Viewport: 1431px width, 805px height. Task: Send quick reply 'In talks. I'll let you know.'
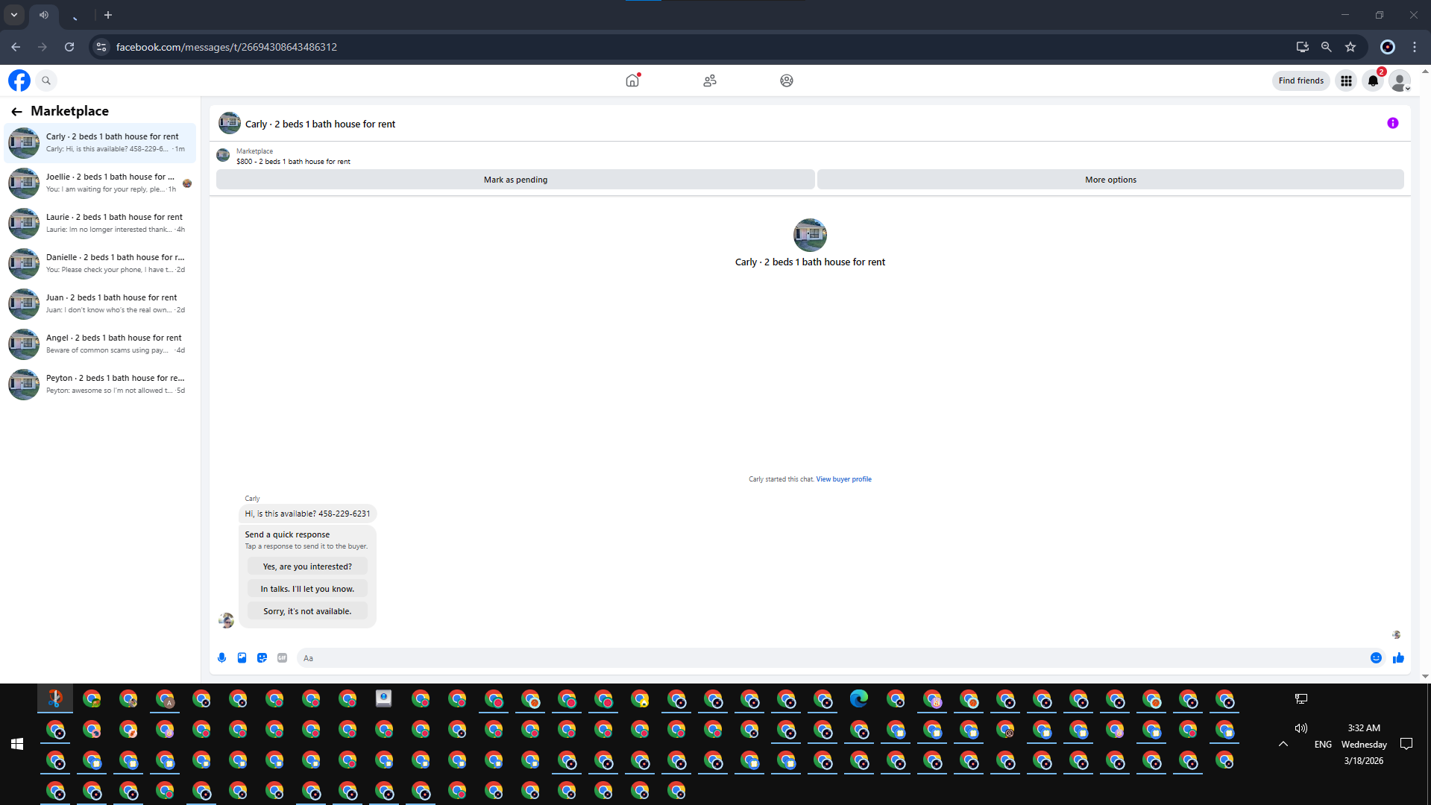307,589
